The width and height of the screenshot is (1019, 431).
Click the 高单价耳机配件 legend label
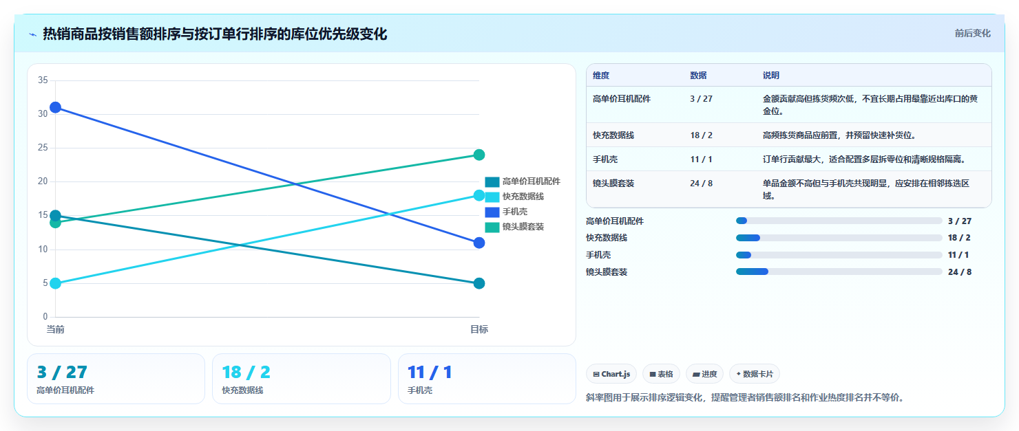tap(531, 181)
